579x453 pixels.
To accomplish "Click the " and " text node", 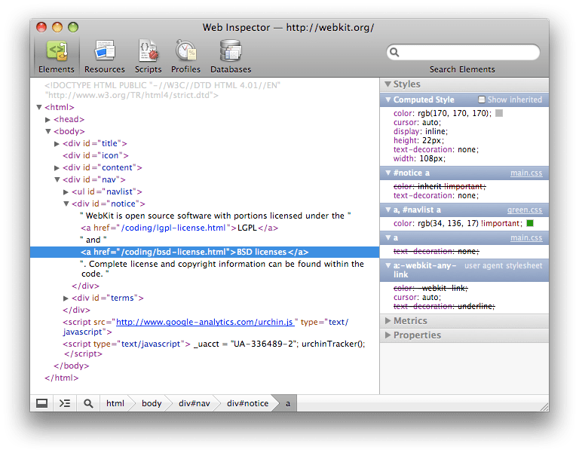I will pos(93,240).
